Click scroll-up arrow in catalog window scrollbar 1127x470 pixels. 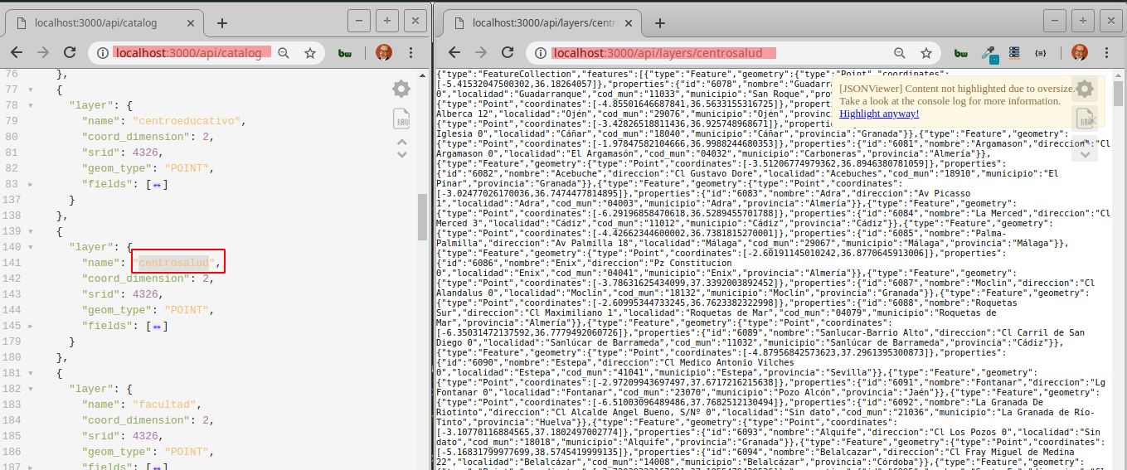[x=423, y=75]
